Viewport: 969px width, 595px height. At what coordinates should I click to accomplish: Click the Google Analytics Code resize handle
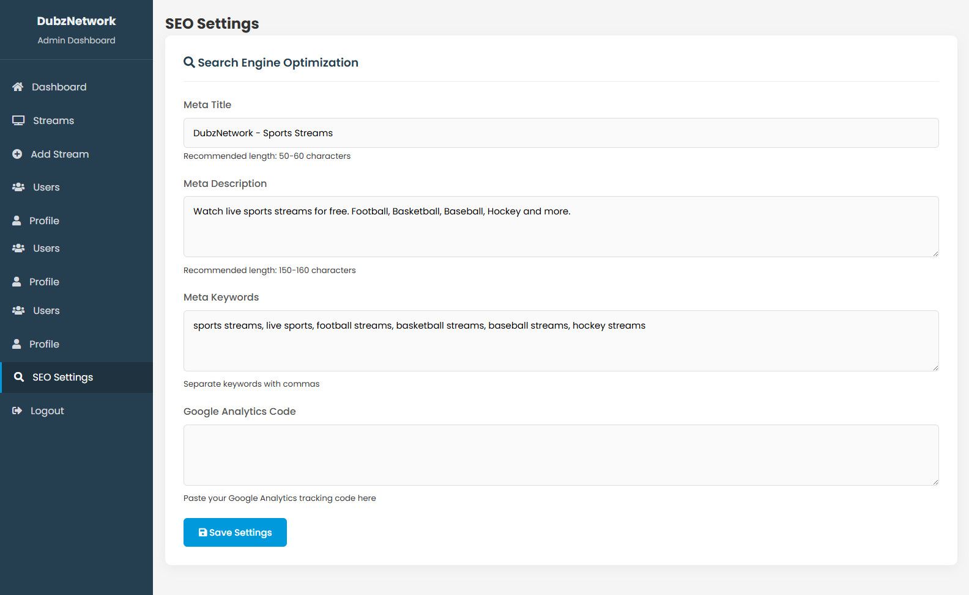(935, 482)
